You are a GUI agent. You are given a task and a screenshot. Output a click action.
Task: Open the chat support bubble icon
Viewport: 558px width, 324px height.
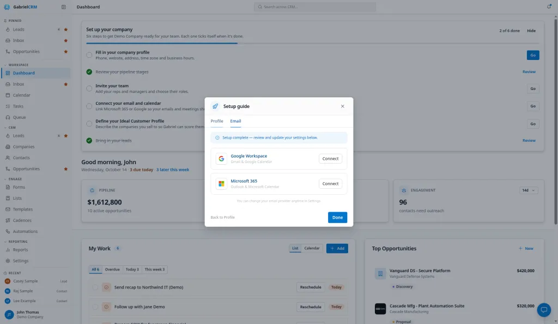click(544, 310)
